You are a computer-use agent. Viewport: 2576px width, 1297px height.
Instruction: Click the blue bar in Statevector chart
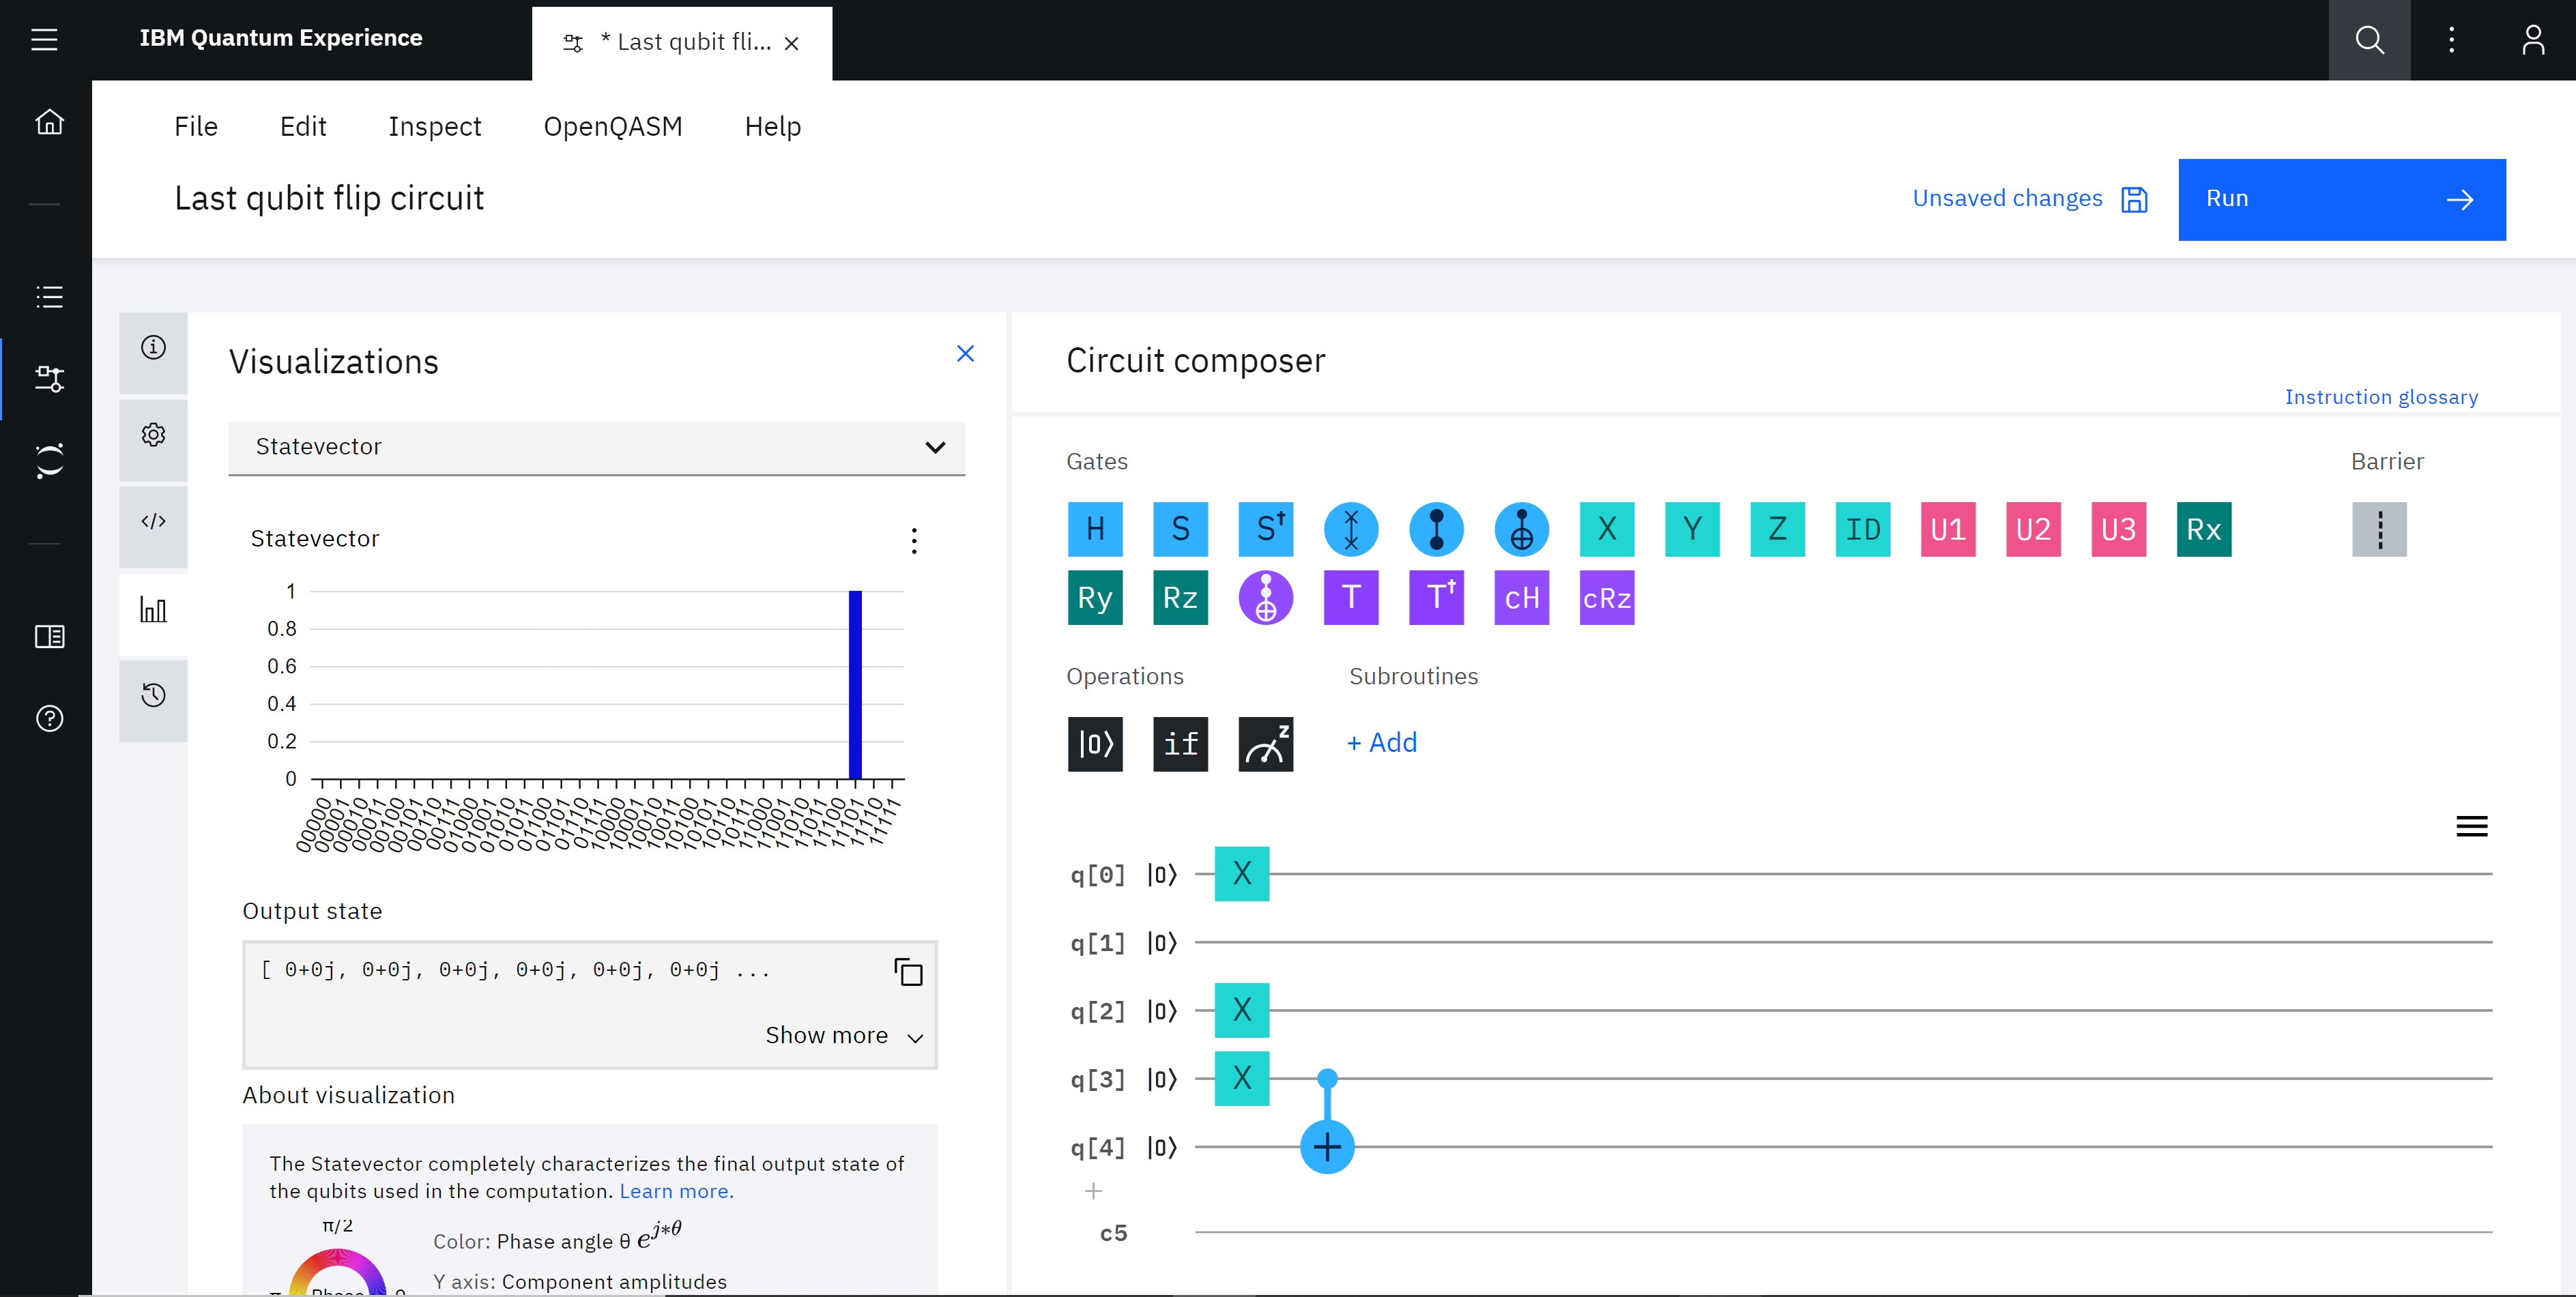(855, 684)
